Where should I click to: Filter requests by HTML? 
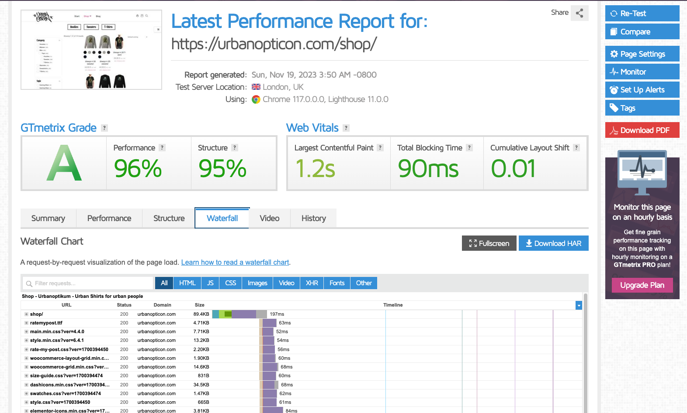click(187, 283)
